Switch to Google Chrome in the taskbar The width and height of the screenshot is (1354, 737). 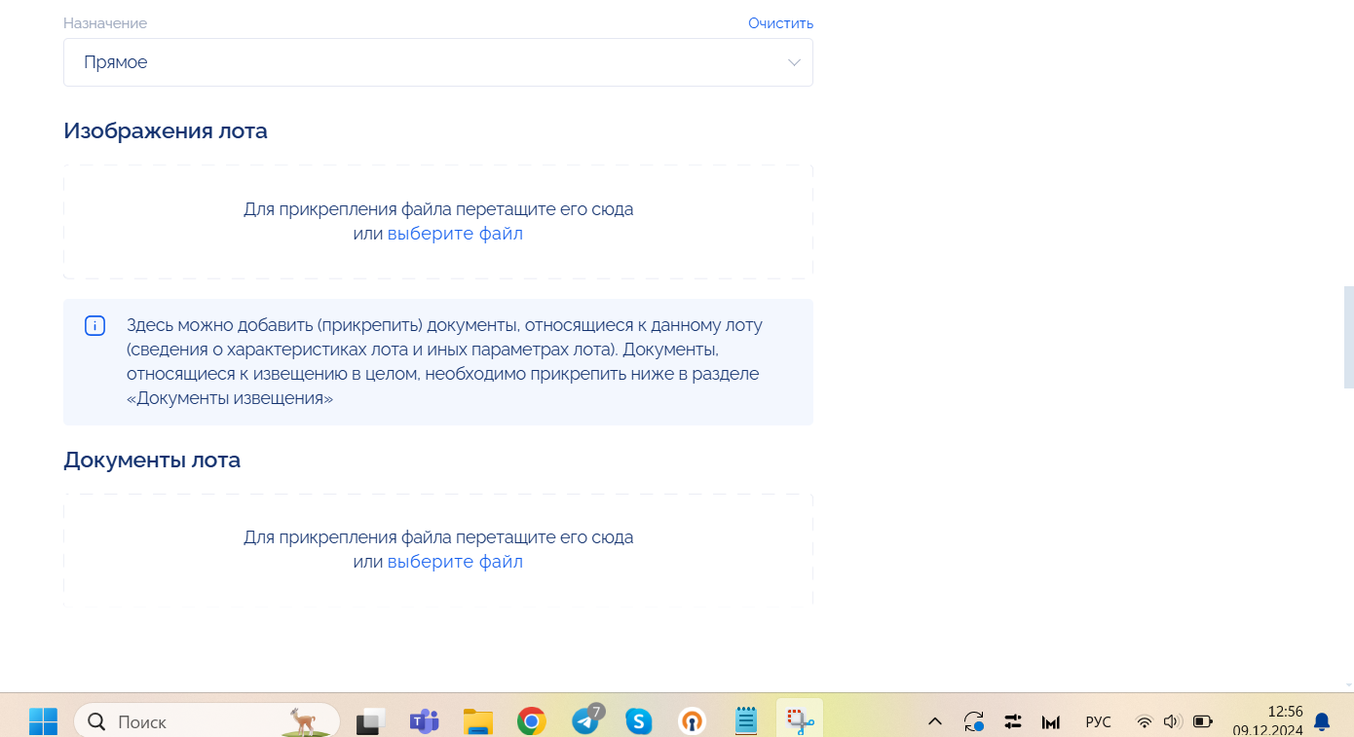click(531, 721)
